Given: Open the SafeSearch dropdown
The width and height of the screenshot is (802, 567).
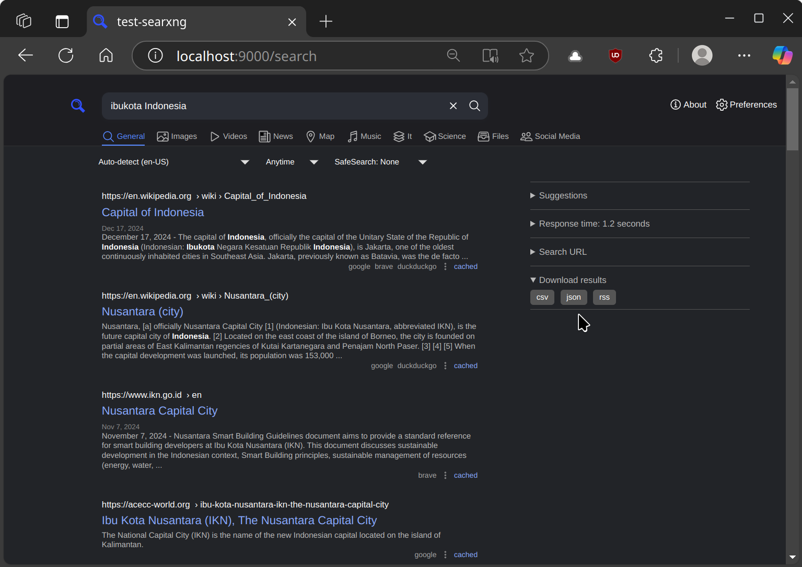Looking at the screenshot, I should [x=381, y=162].
